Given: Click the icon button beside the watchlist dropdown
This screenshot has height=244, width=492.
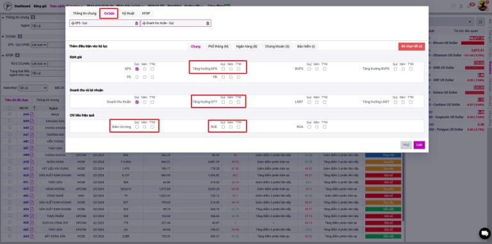Looking at the screenshot, I should pos(480,22).
